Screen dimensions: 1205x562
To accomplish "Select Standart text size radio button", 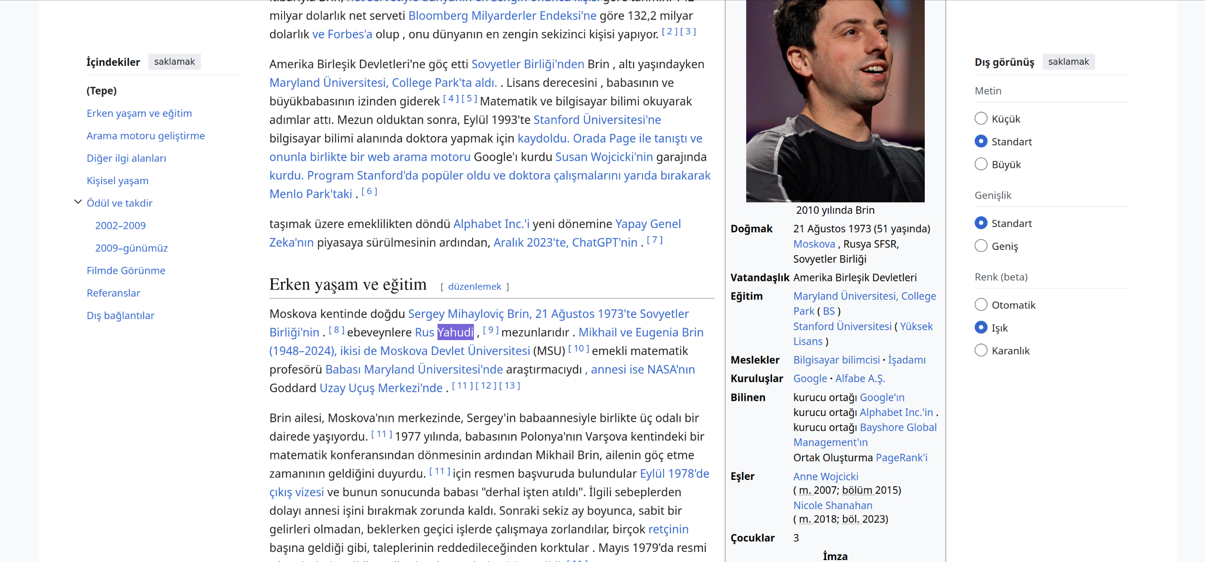I will pyautogui.click(x=981, y=141).
